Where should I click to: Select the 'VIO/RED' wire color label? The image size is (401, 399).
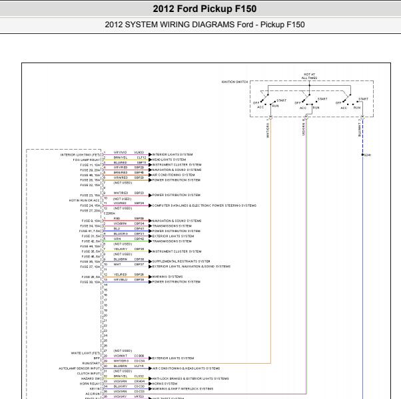[x=120, y=203]
